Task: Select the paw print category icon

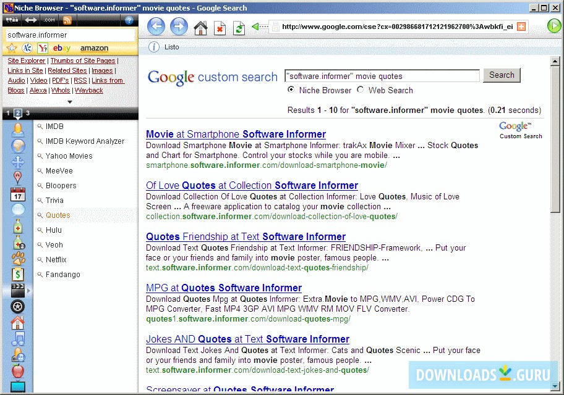Action: click(18, 258)
